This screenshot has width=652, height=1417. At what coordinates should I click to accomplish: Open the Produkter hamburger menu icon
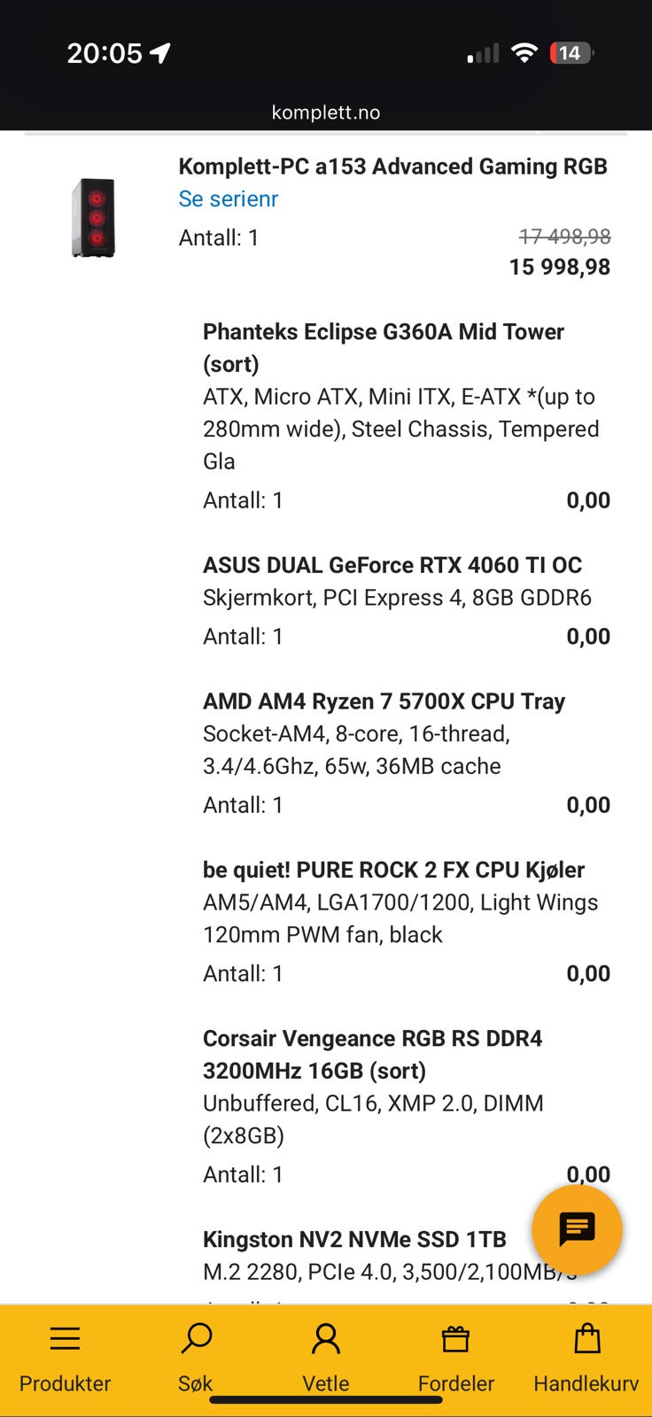pyautogui.click(x=65, y=1339)
